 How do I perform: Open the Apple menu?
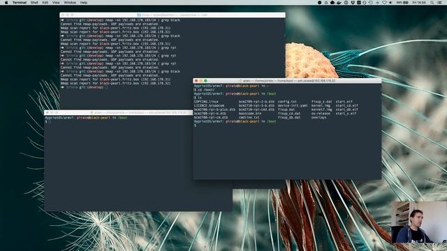[x=6, y=2]
